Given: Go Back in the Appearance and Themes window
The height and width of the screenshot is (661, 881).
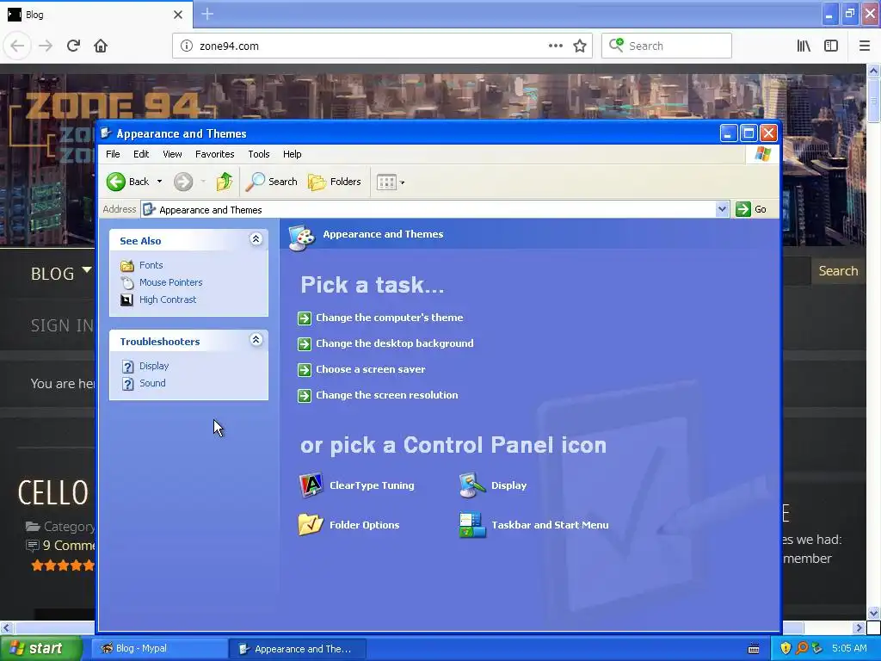Looking at the screenshot, I should 128,182.
